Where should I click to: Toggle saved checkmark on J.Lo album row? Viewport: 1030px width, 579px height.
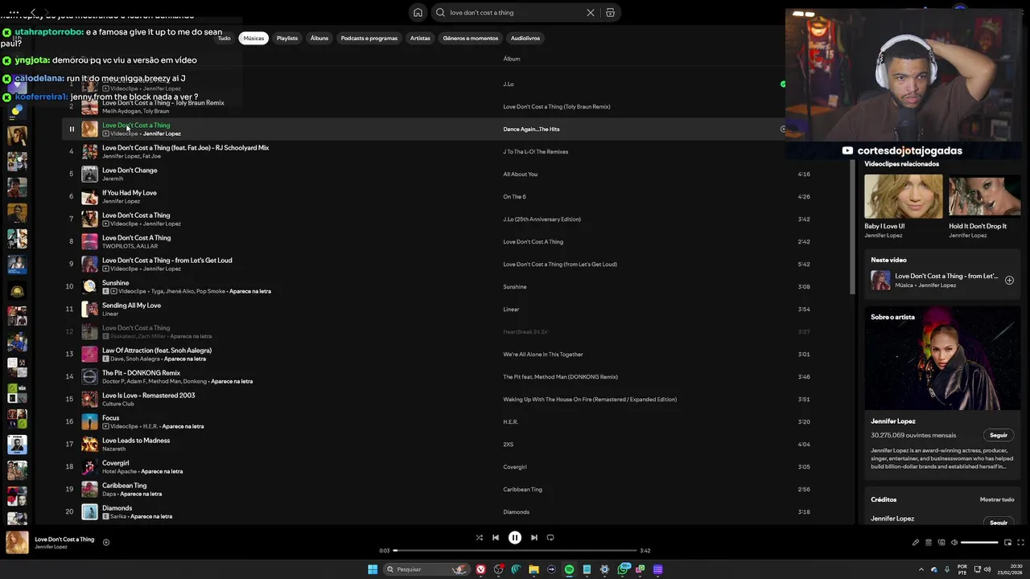pyautogui.click(x=782, y=84)
